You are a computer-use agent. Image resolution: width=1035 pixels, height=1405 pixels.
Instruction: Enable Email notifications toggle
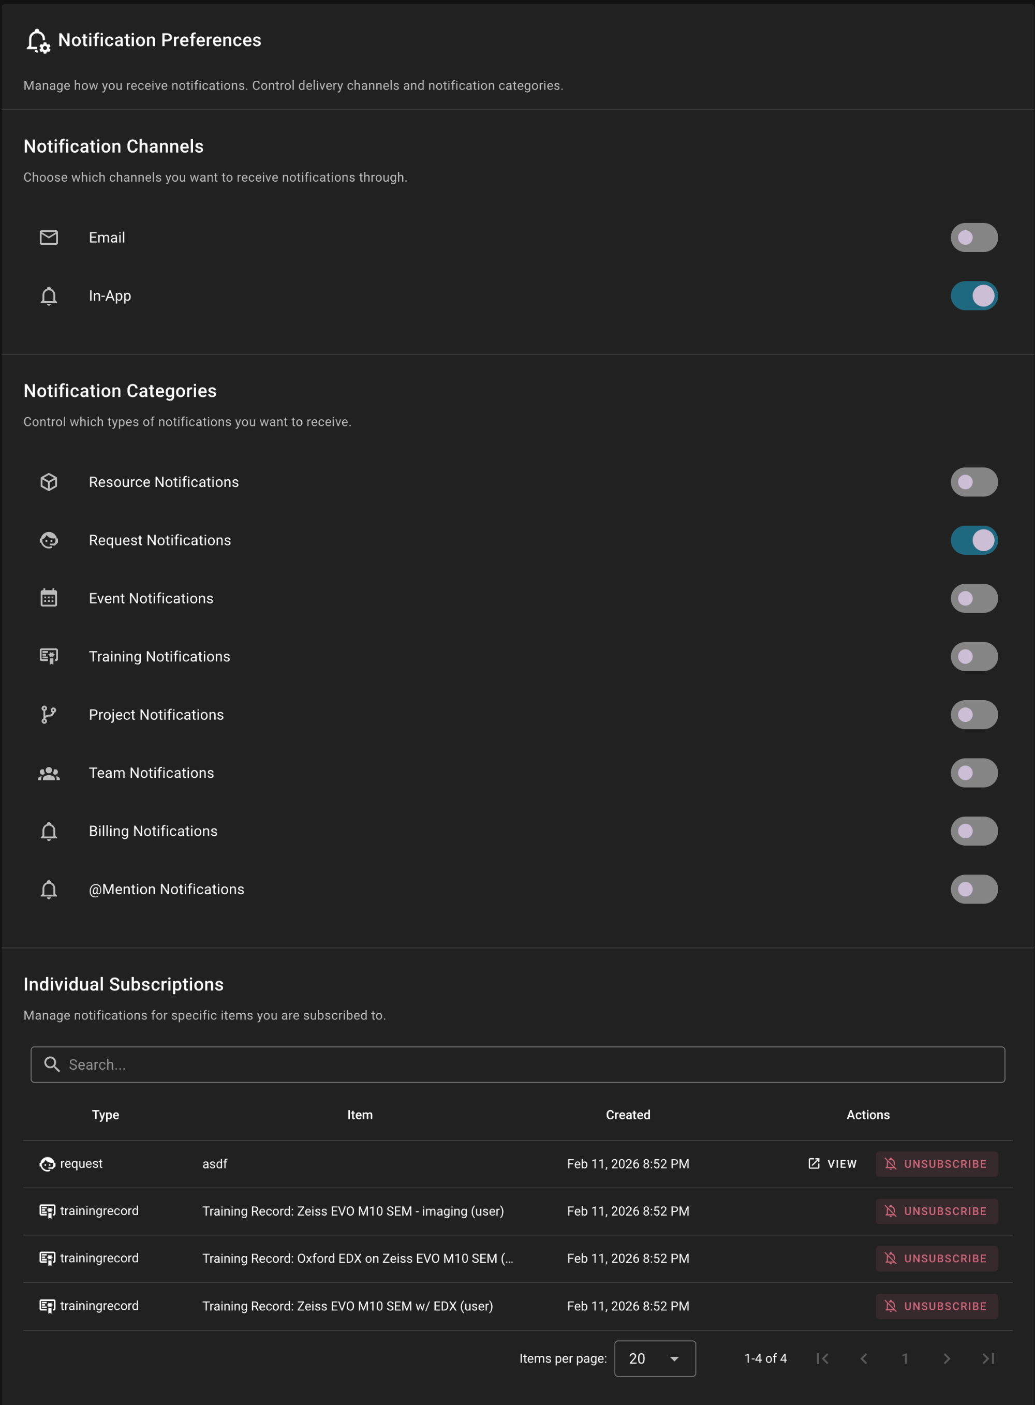click(974, 238)
